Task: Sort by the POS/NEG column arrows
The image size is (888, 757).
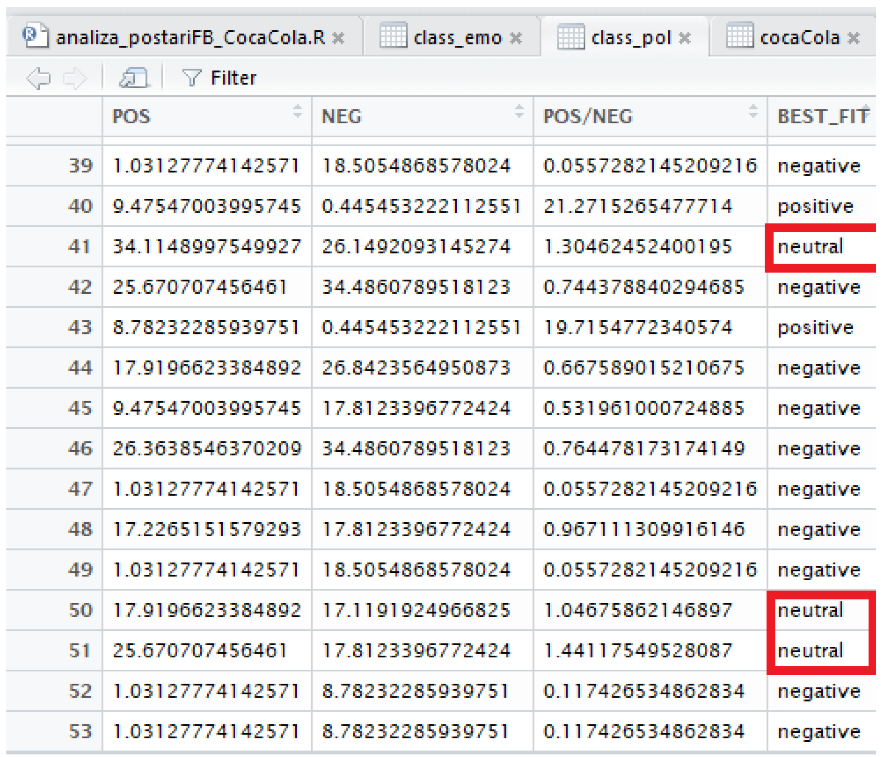Action: pos(753,112)
